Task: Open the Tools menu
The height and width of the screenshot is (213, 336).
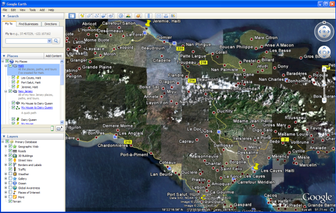Action: point(32,10)
